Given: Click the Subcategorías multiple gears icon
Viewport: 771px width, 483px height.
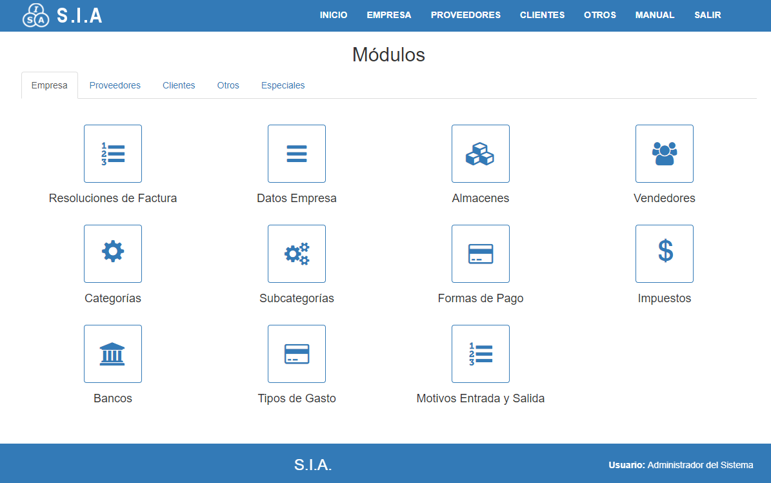Looking at the screenshot, I should (297, 254).
